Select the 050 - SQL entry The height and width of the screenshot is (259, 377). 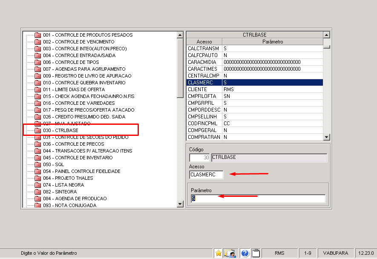point(53,164)
